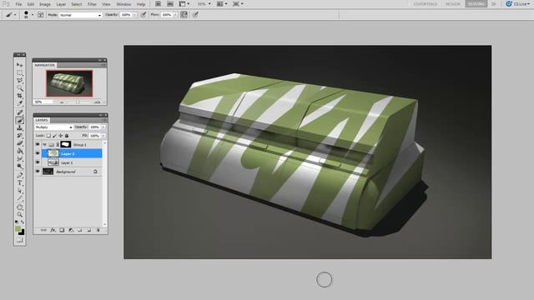Click the link layers icon in Layers panel
534x300 pixels.
[43, 230]
